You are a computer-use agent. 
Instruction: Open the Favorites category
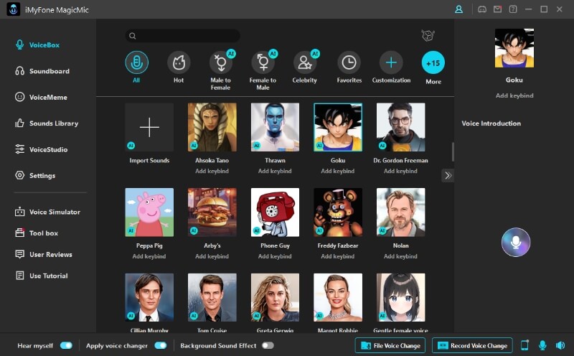click(x=349, y=62)
